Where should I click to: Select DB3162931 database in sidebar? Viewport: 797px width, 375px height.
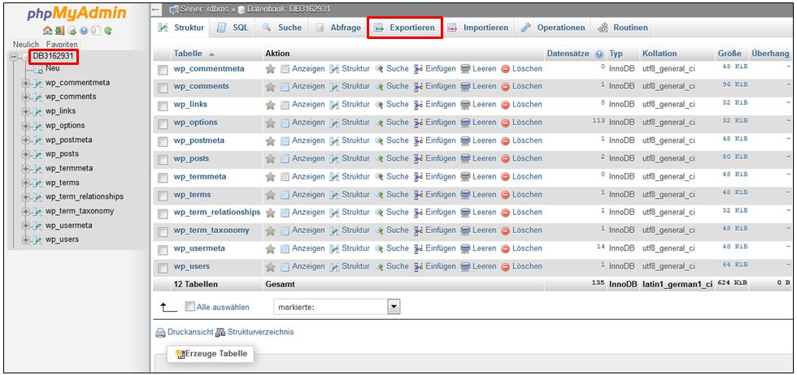point(54,56)
